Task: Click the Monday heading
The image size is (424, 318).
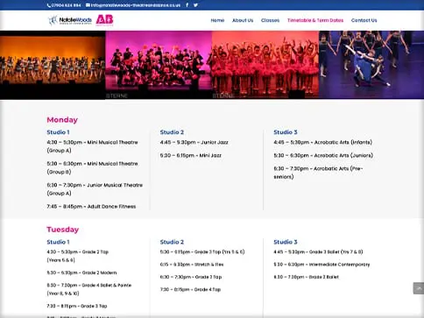Action: pyautogui.click(x=62, y=120)
